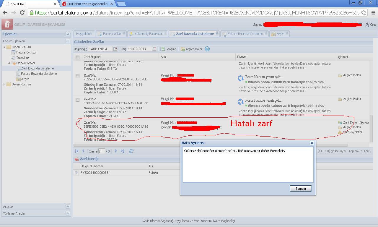The image size is (378, 227).
Task: Expand the Gelen Kutusu tree node
Action: (4, 85)
